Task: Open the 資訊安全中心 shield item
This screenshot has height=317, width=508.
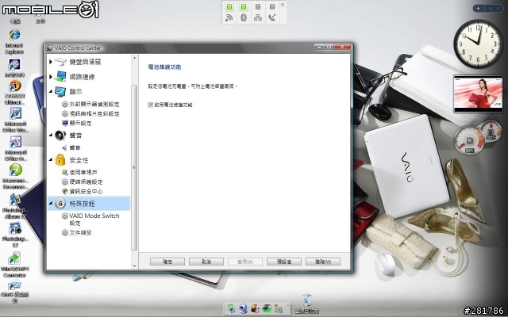Action: 86,192
